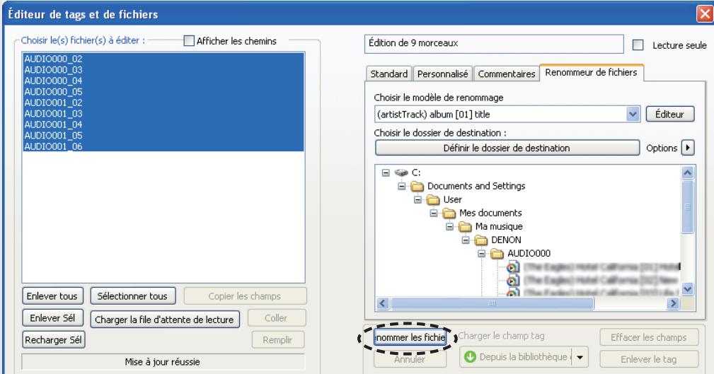Click the Ma musique folder icon
This screenshot has height=374, width=714.
click(x=465, y=226)
